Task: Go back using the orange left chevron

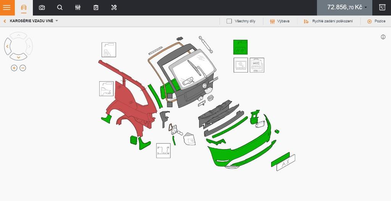Action: [x=5, y=21]
